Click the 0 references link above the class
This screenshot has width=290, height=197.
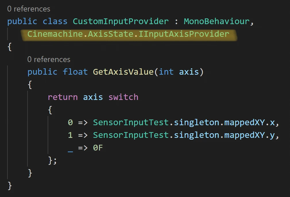pos(29,9)
